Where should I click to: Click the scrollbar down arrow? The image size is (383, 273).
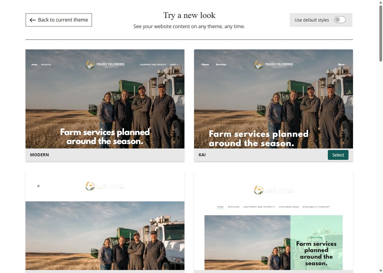(x=381, y=271)
